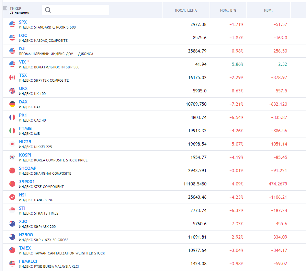This screenshot has width=306, height=271.
Task: Sort by ПОСЛ. ЦЕНА column header
Action: click(186, 10)
